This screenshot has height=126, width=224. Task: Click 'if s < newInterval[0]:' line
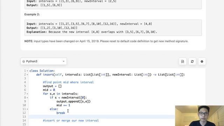coord(68,98)
